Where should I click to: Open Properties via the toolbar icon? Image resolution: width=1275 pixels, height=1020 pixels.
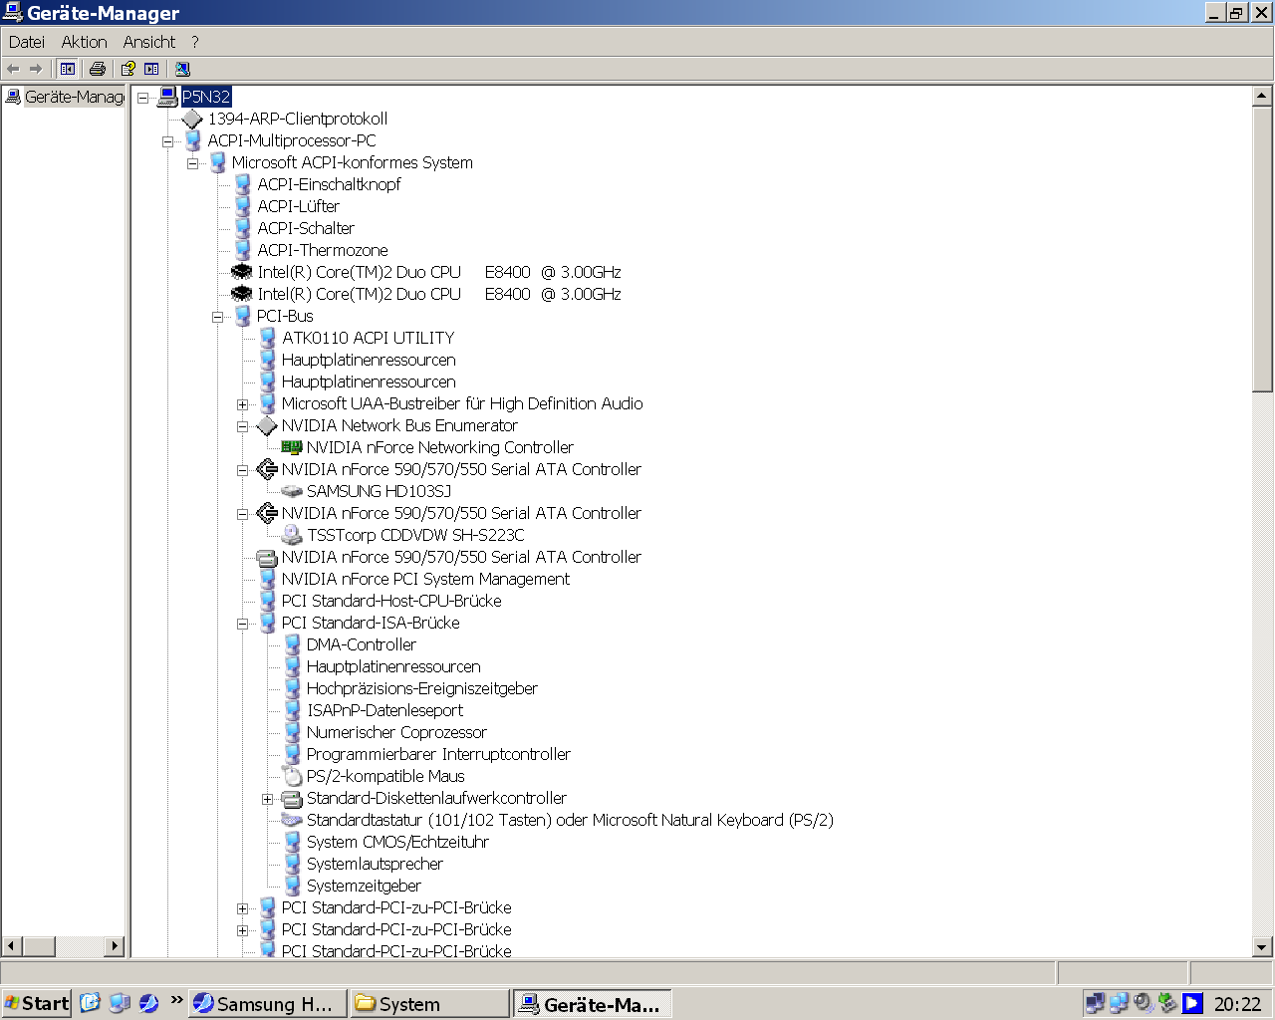pyautogui.click(x=151, y=69)
